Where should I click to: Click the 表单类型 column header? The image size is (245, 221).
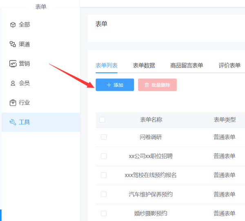225,120
